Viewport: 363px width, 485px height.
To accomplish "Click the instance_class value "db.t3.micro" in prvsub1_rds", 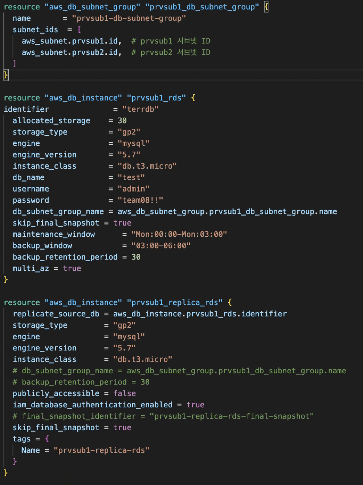I will [x=147, y=166].
